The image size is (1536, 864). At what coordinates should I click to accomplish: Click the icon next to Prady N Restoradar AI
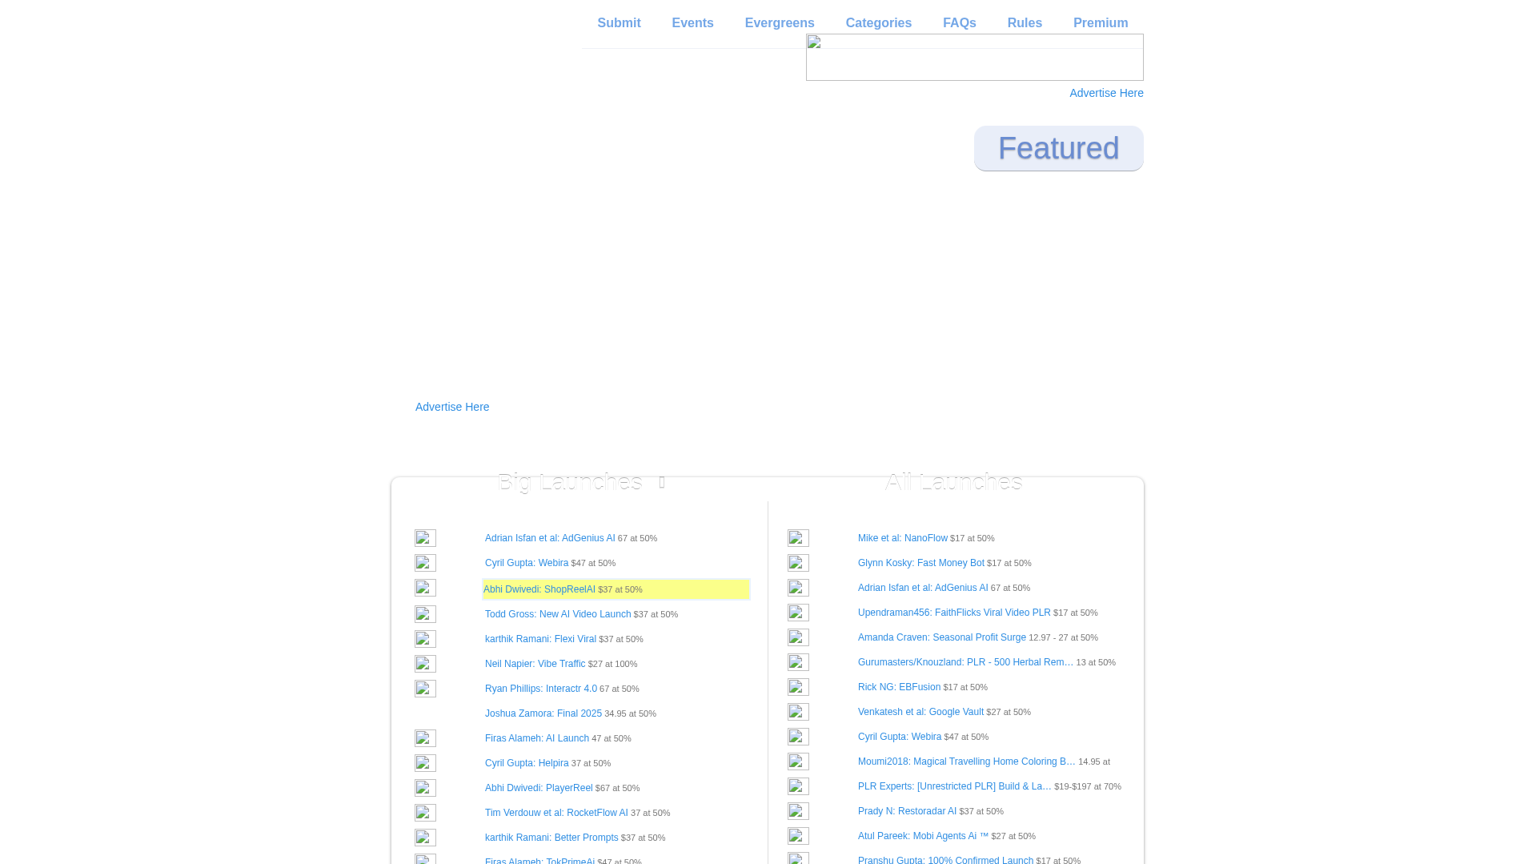pyautogui.click(x=798, y=811)
